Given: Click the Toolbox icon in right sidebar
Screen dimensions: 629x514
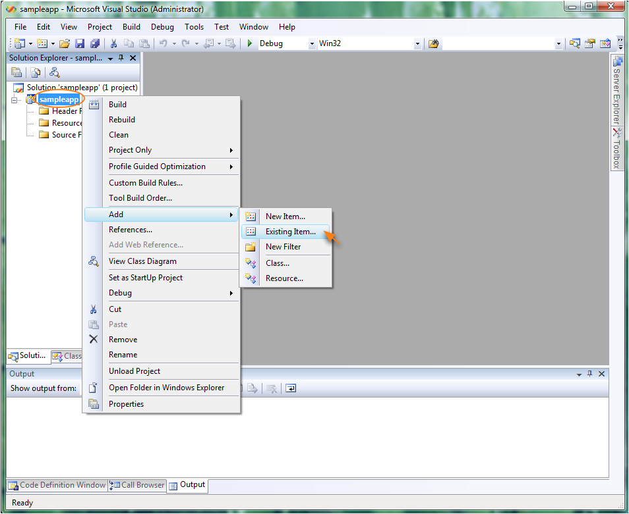Looking at the screenshot, I should click(x=617, y=133).
